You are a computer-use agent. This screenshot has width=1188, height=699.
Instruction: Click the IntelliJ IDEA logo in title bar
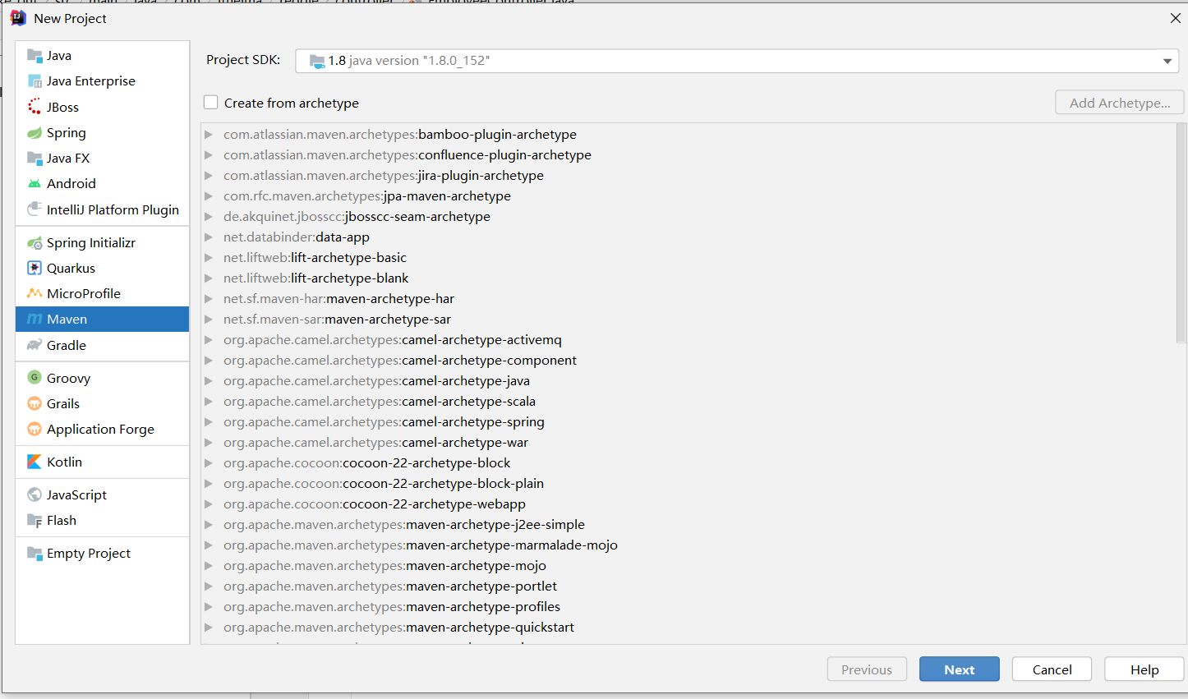coord(18,18)
